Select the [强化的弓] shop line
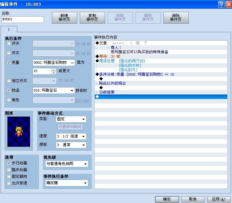 coord(161,70)
